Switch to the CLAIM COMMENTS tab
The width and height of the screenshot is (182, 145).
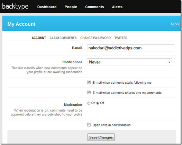pos(63,38)
